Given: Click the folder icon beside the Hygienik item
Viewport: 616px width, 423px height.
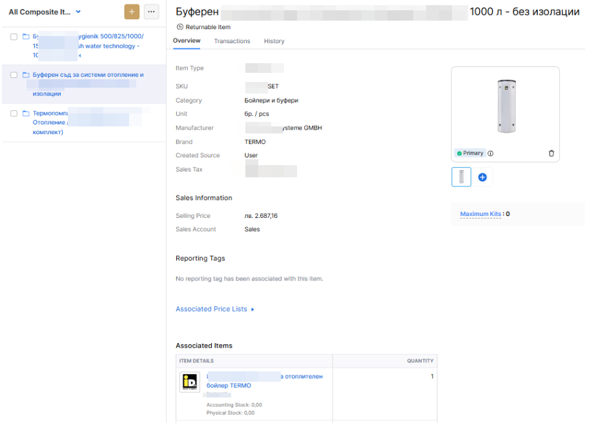Looking at the screenshot, I should pos(26,37).
